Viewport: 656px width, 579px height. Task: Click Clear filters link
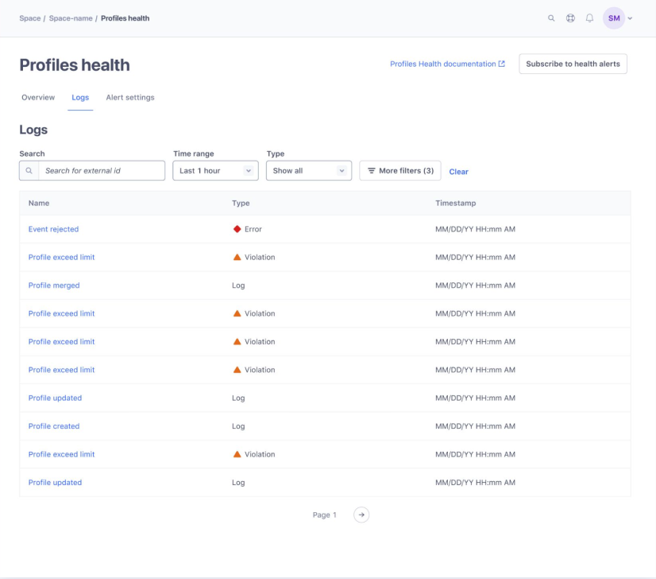coord(458,171)
